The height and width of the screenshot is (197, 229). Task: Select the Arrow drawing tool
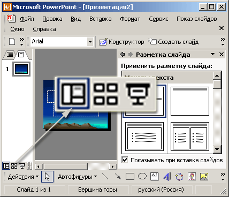pos(117,177)
